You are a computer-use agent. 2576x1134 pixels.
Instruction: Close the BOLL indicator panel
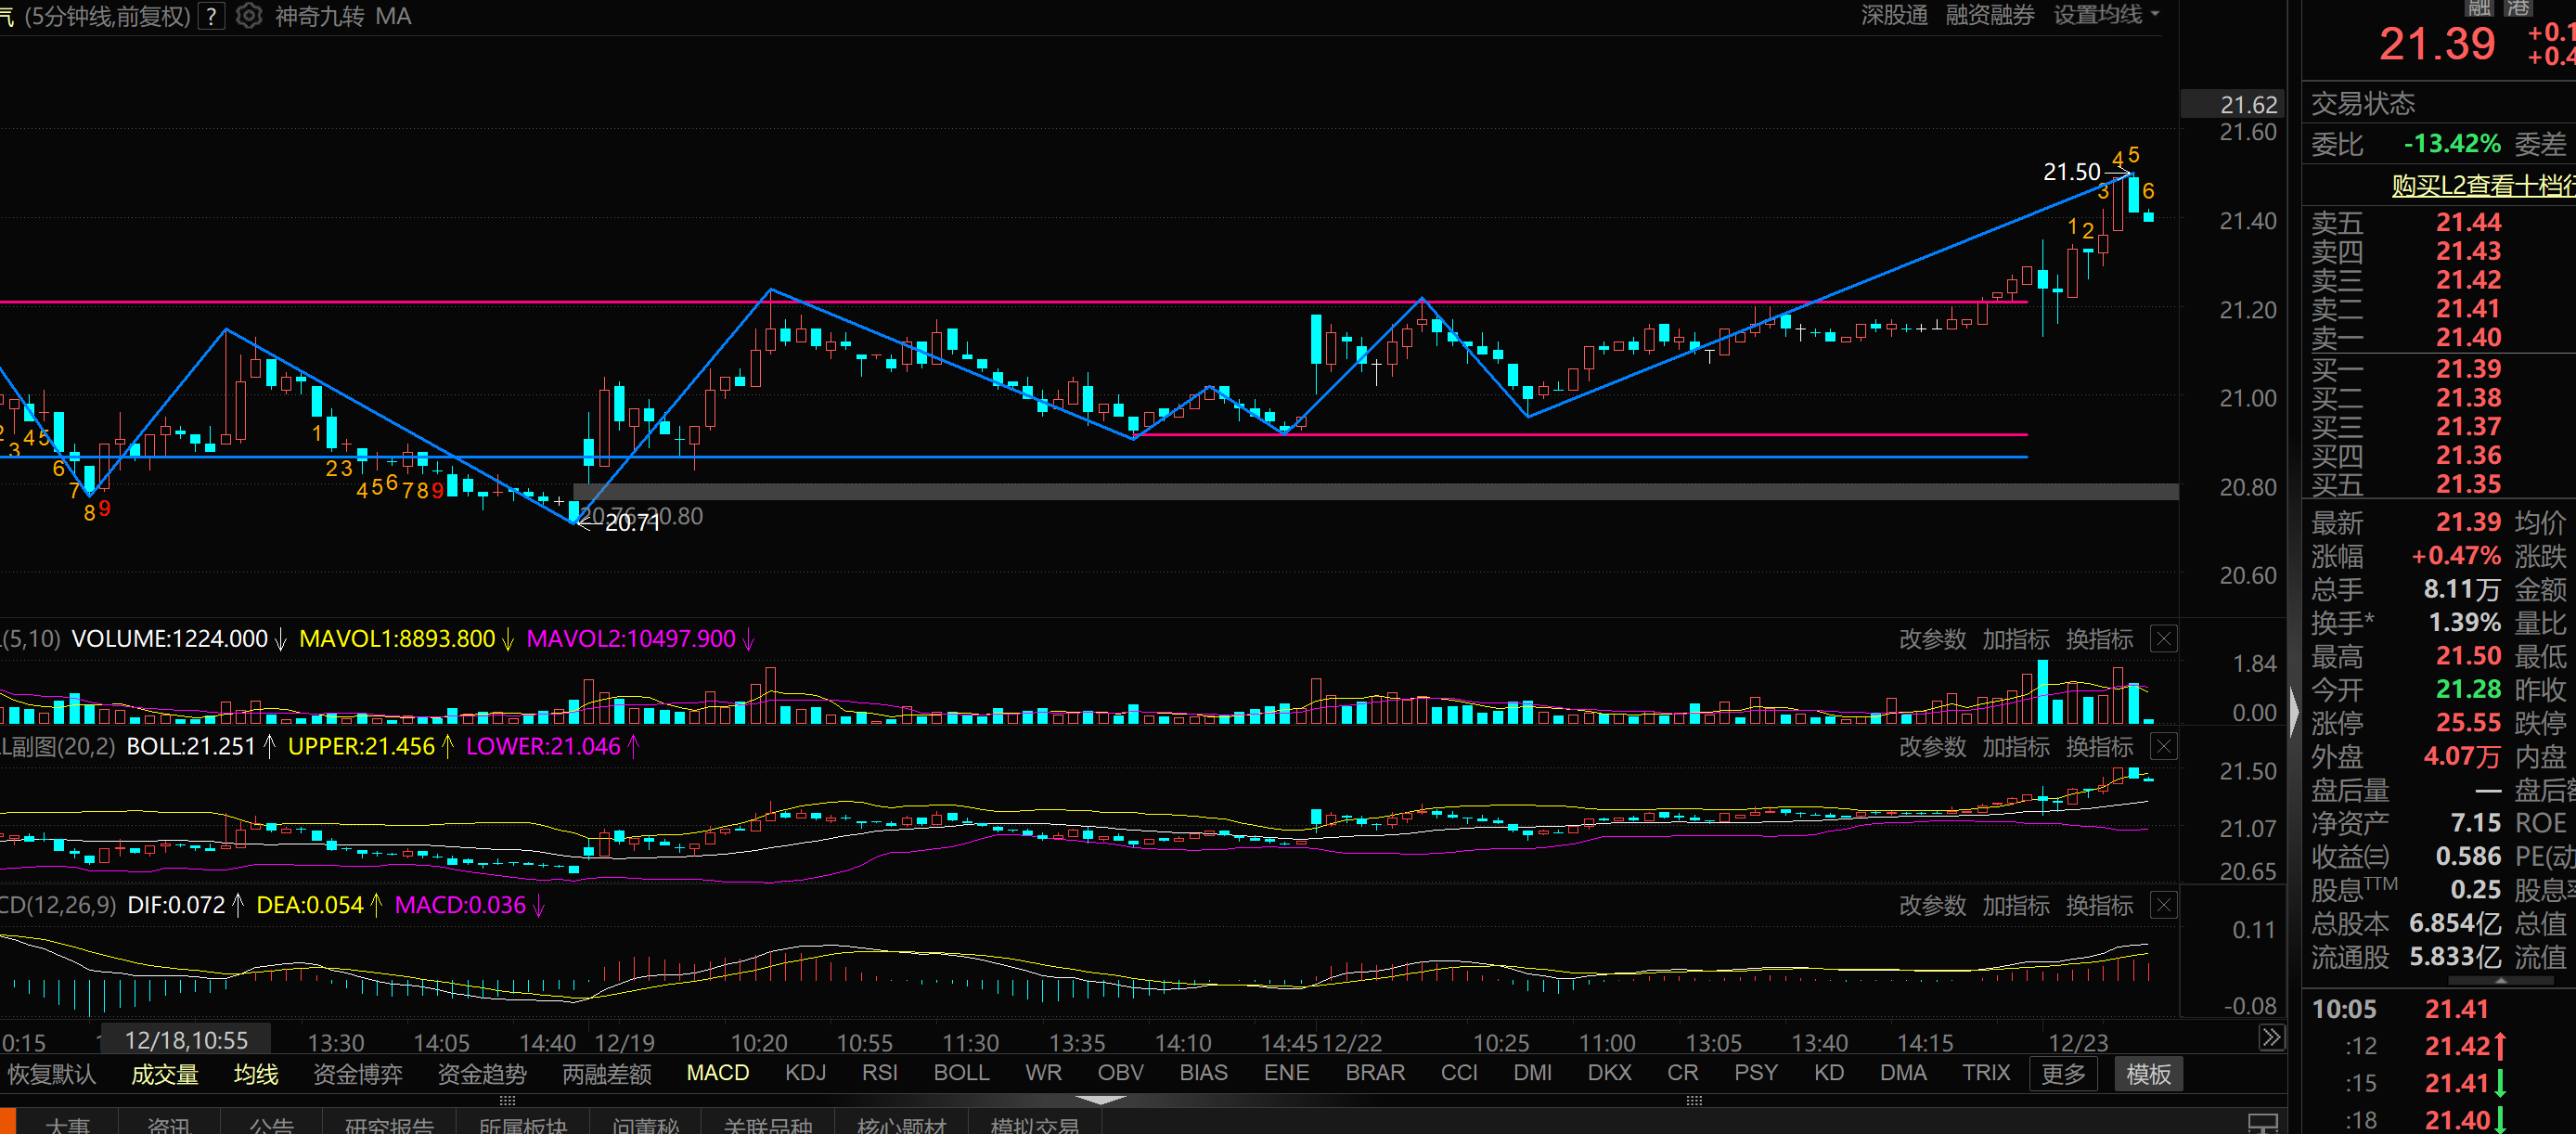point(2162,747)
